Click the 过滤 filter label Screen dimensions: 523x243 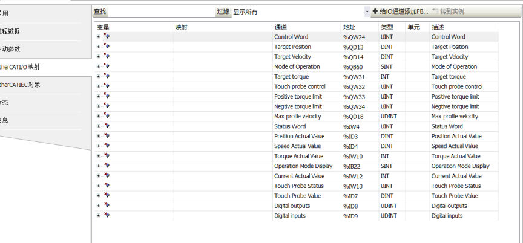(x=223, y=11)
